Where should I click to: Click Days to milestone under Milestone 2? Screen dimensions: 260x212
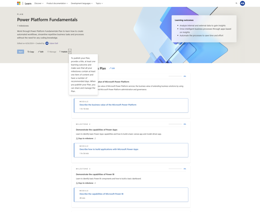tap(86, 138)
